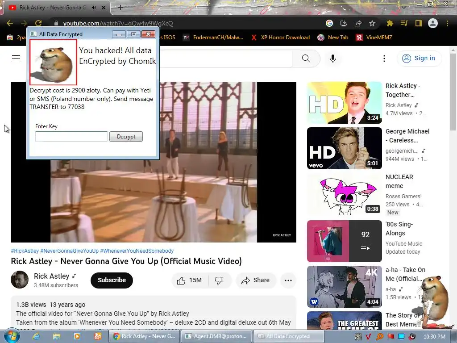Open YouTube settings three-dot menu
Screen dimensions: 457x343
(x=384, y=59)
